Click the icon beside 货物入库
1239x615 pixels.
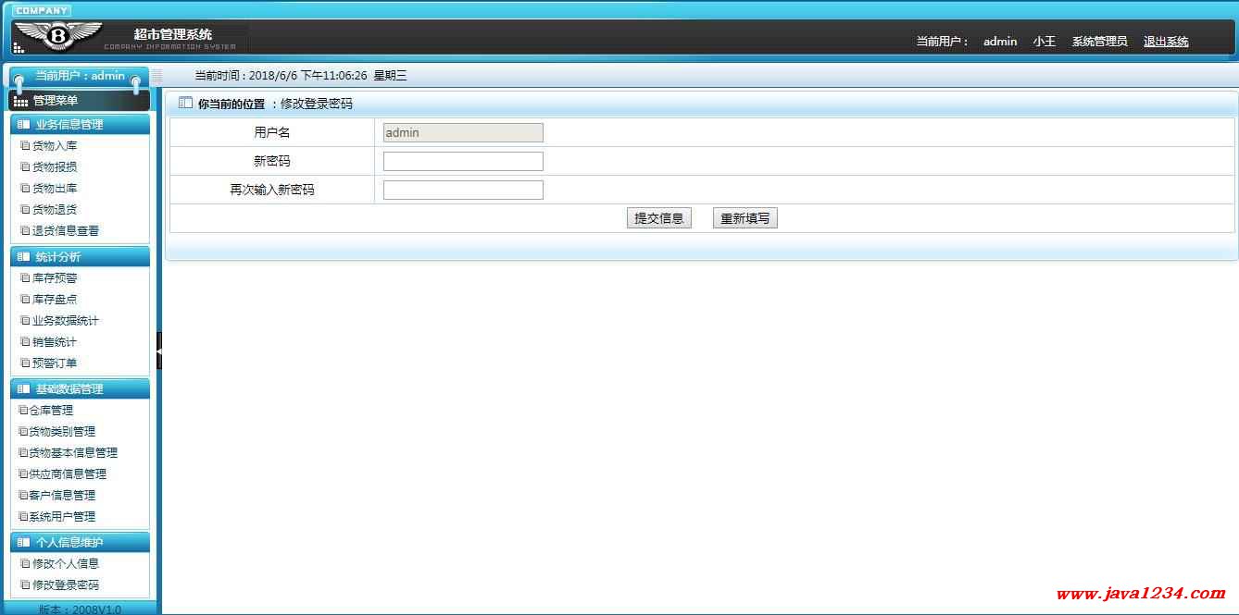click(25, 145)
